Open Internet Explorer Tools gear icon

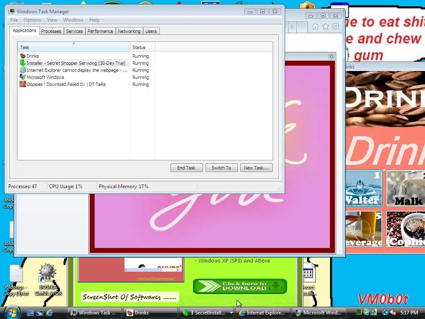coord(336,26)
